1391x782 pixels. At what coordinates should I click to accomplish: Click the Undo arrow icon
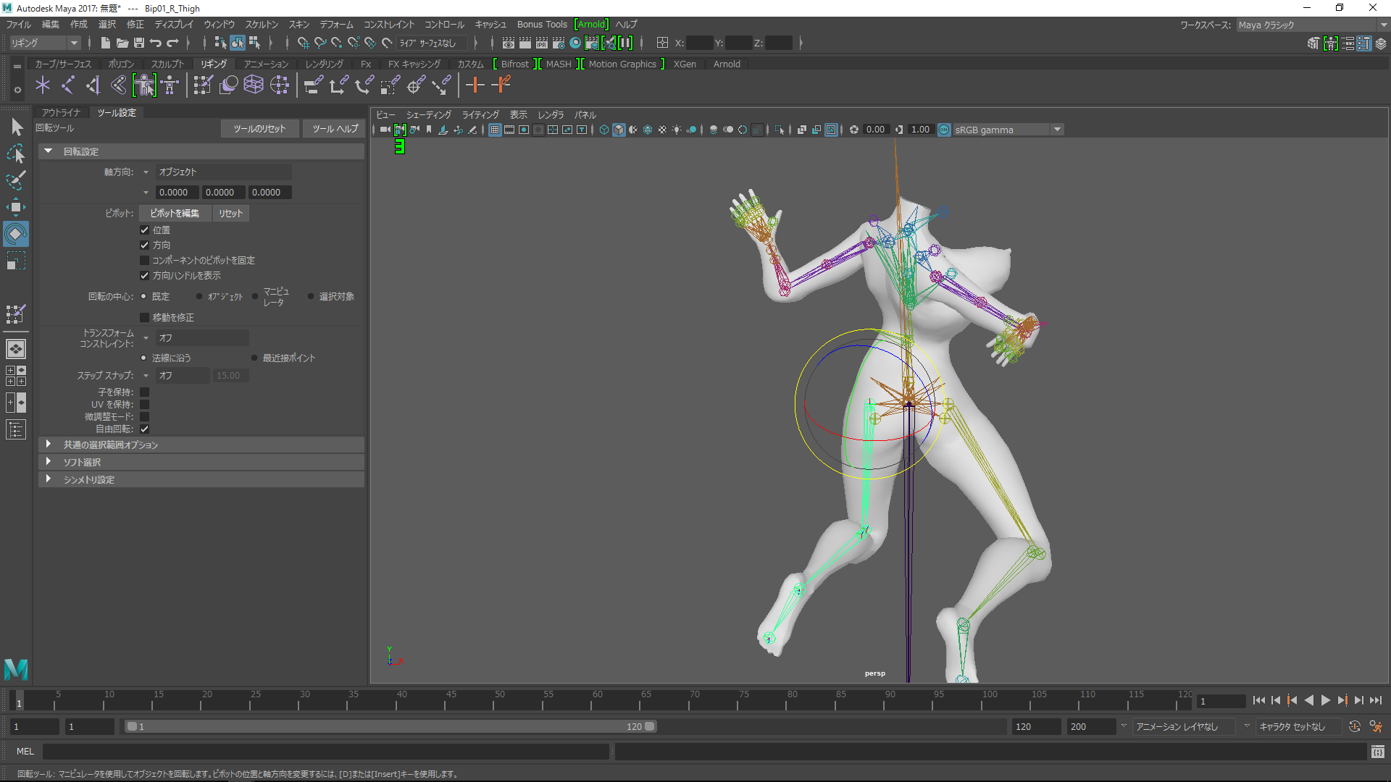pyautogui.click(x=156, y=43)
